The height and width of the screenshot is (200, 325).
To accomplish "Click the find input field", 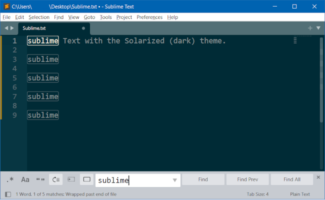I will pyautogui.click(x=138, y=180).
